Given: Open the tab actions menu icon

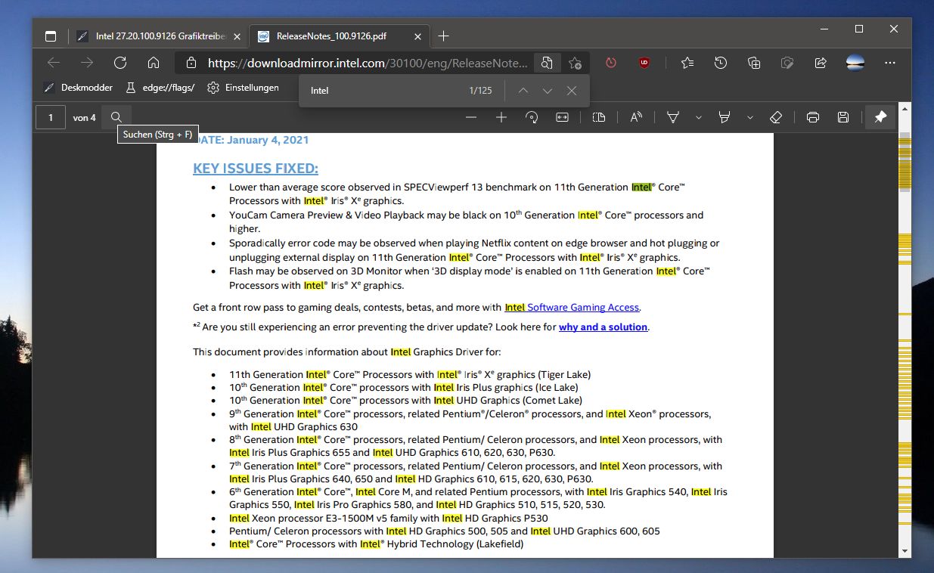Looking at the screenshot, I should [x=51, y=36].
